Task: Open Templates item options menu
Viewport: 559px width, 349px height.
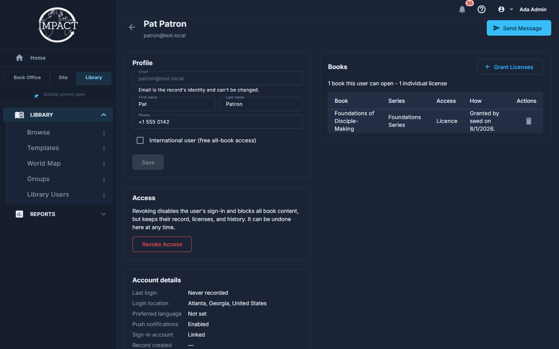Action: click(x=104, y=149)
